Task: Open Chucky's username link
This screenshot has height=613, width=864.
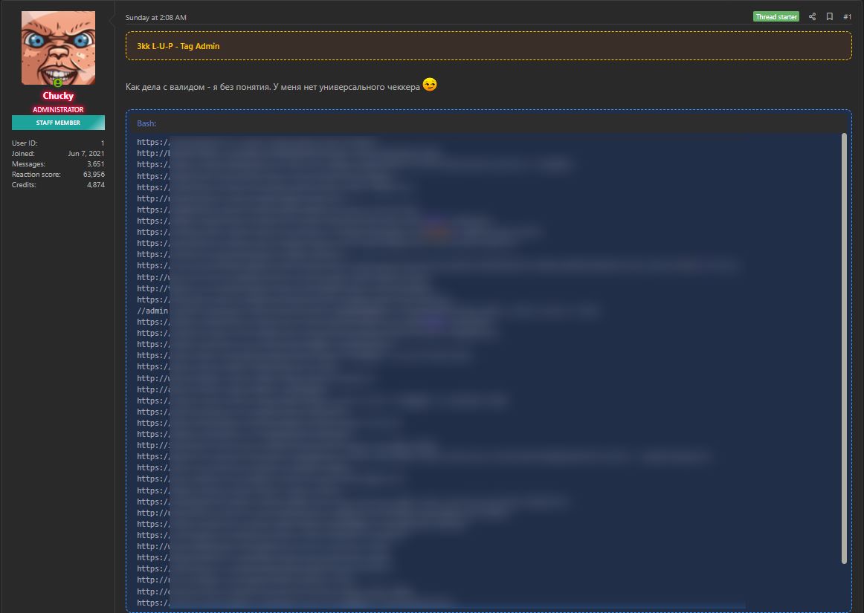Action: click(x=57, y=96)
